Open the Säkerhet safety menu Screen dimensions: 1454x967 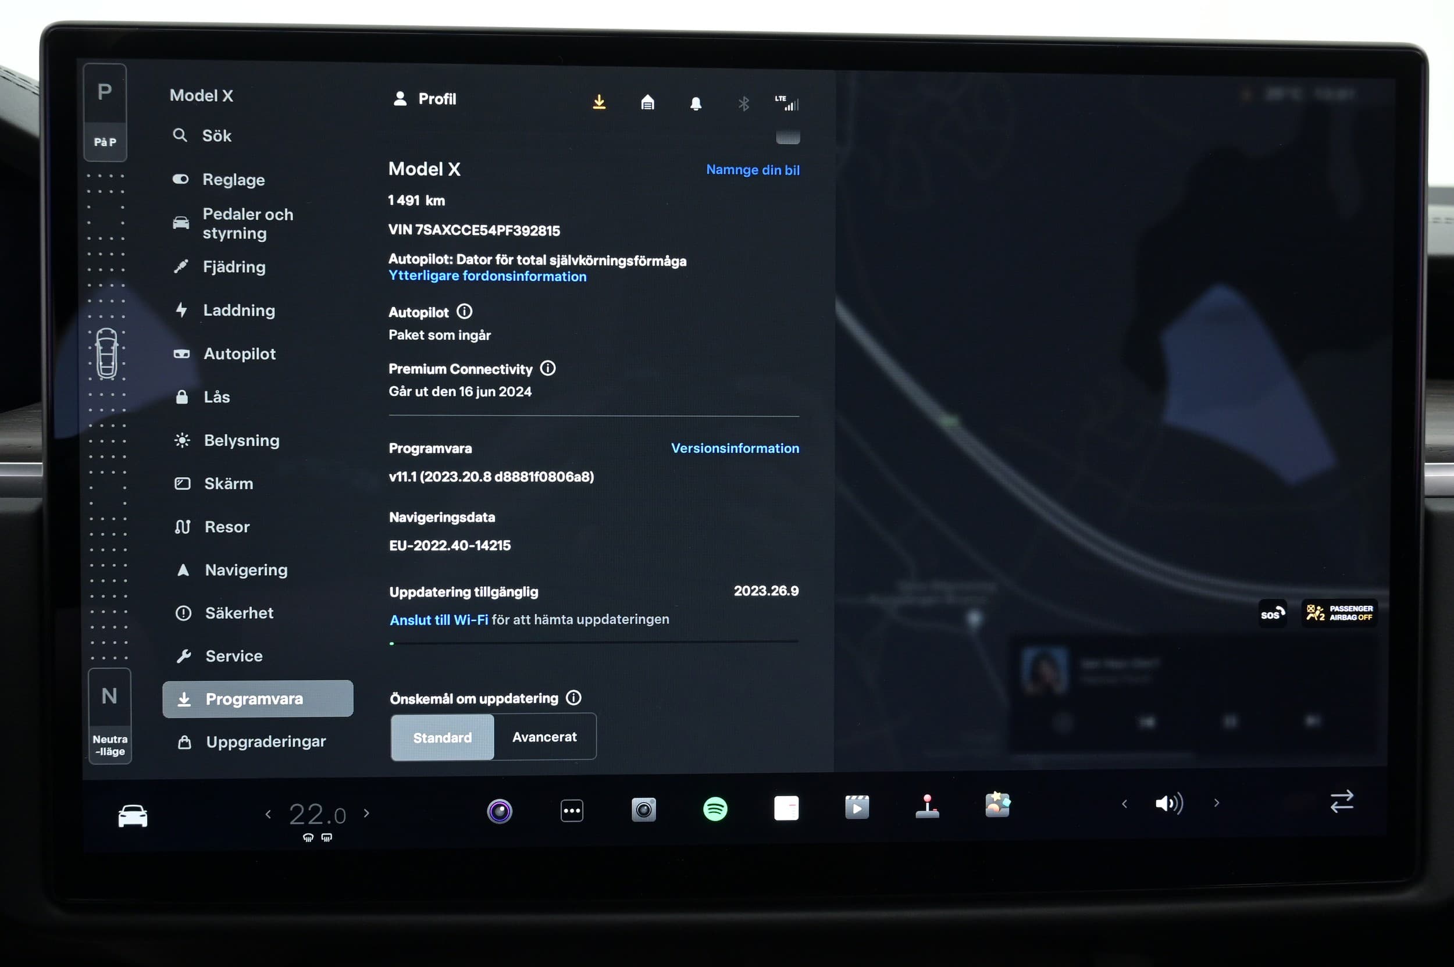click(224, 613)
